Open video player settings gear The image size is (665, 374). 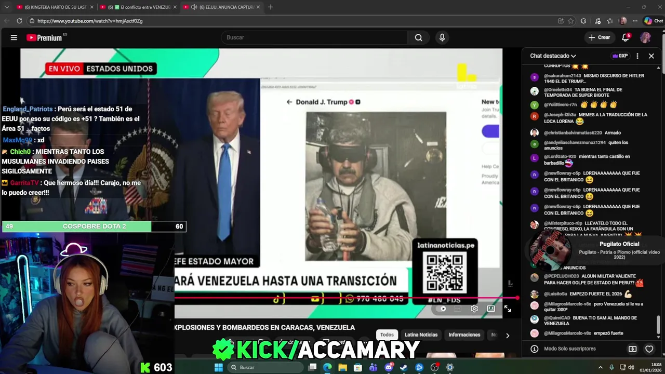[x=474, y=309]
